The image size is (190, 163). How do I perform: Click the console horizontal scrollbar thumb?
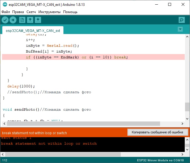[x=63, y=154]
